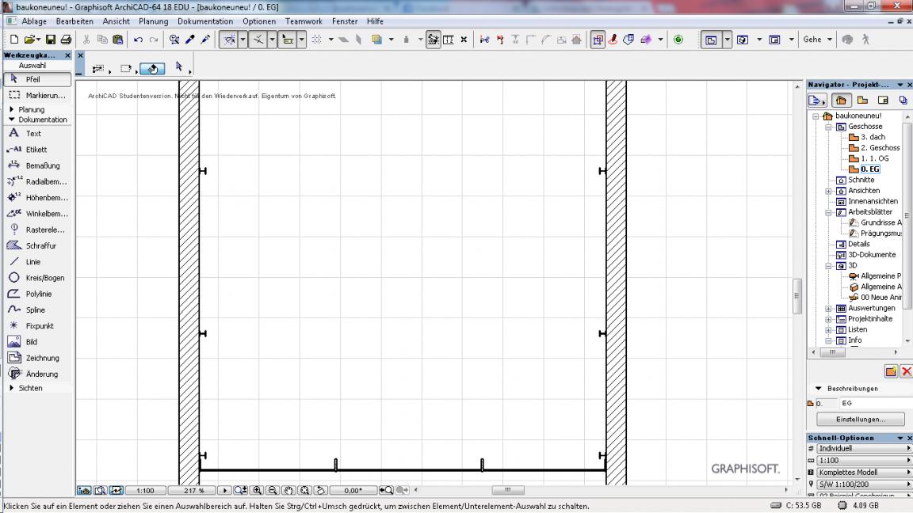913x513 pixels.
Task: Open the S/W 1:100/200 dropdown
Action: pyautogui.click(x=864, y=484)
